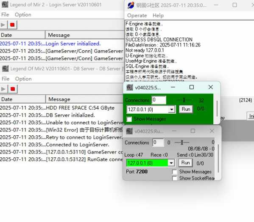Open the Help menu

pos(158,16)
